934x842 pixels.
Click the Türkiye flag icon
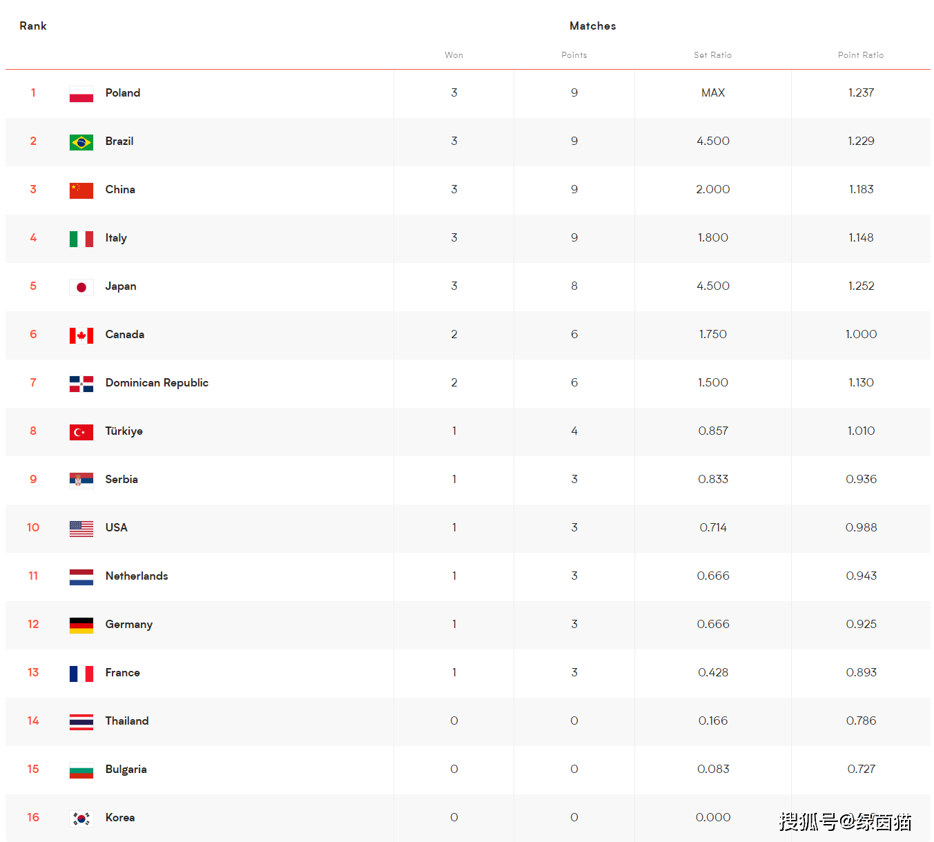pyautogui.click(x=81, y=432)
